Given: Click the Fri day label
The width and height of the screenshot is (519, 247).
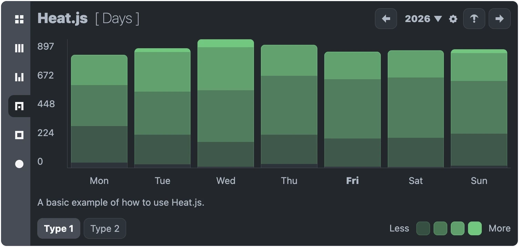Looking at the screenshot, I should click(353, 181).
